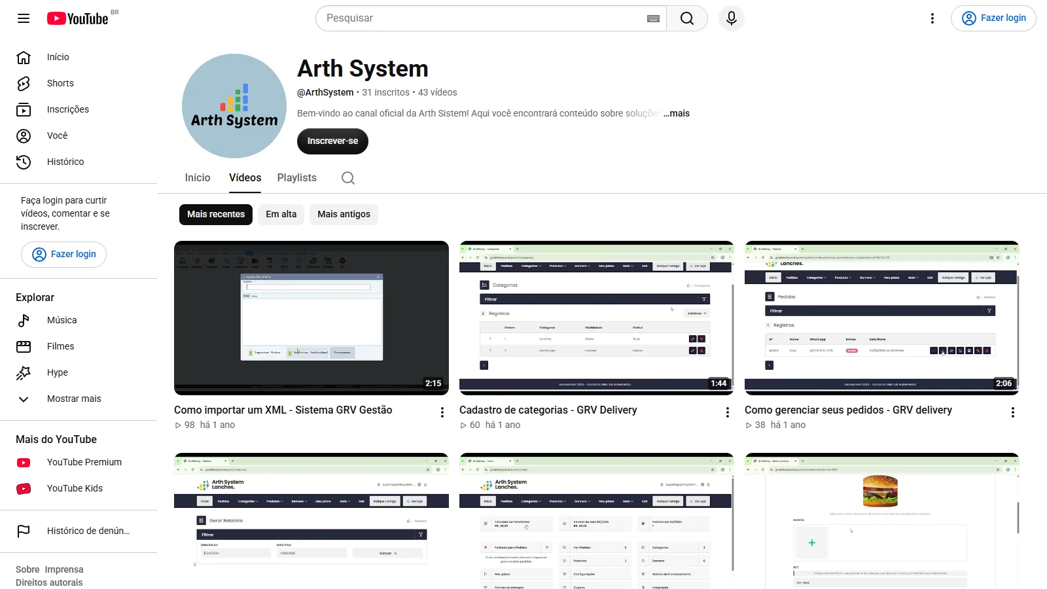
Task: Open Histórico de denúncias
Action: [x=79, y=531]
